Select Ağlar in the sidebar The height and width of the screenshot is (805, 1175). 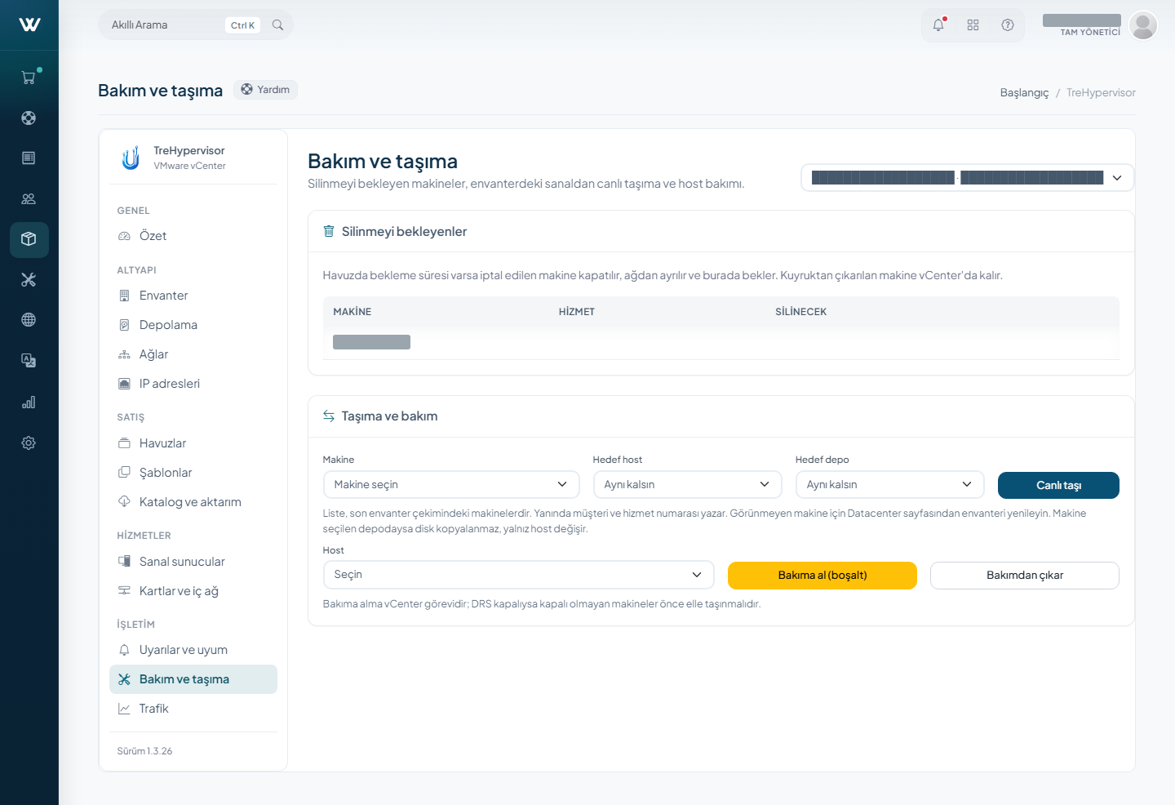193,354
